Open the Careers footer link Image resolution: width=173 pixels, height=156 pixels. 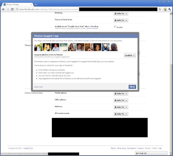click(141, 148)
